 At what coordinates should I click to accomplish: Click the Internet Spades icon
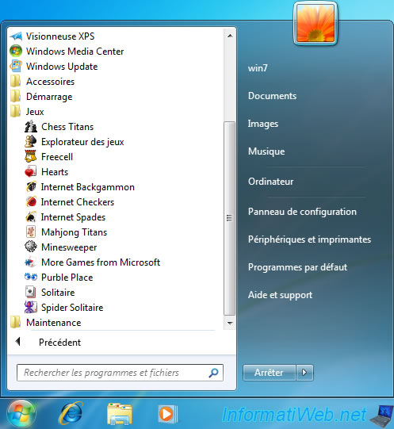click(31, 217)
